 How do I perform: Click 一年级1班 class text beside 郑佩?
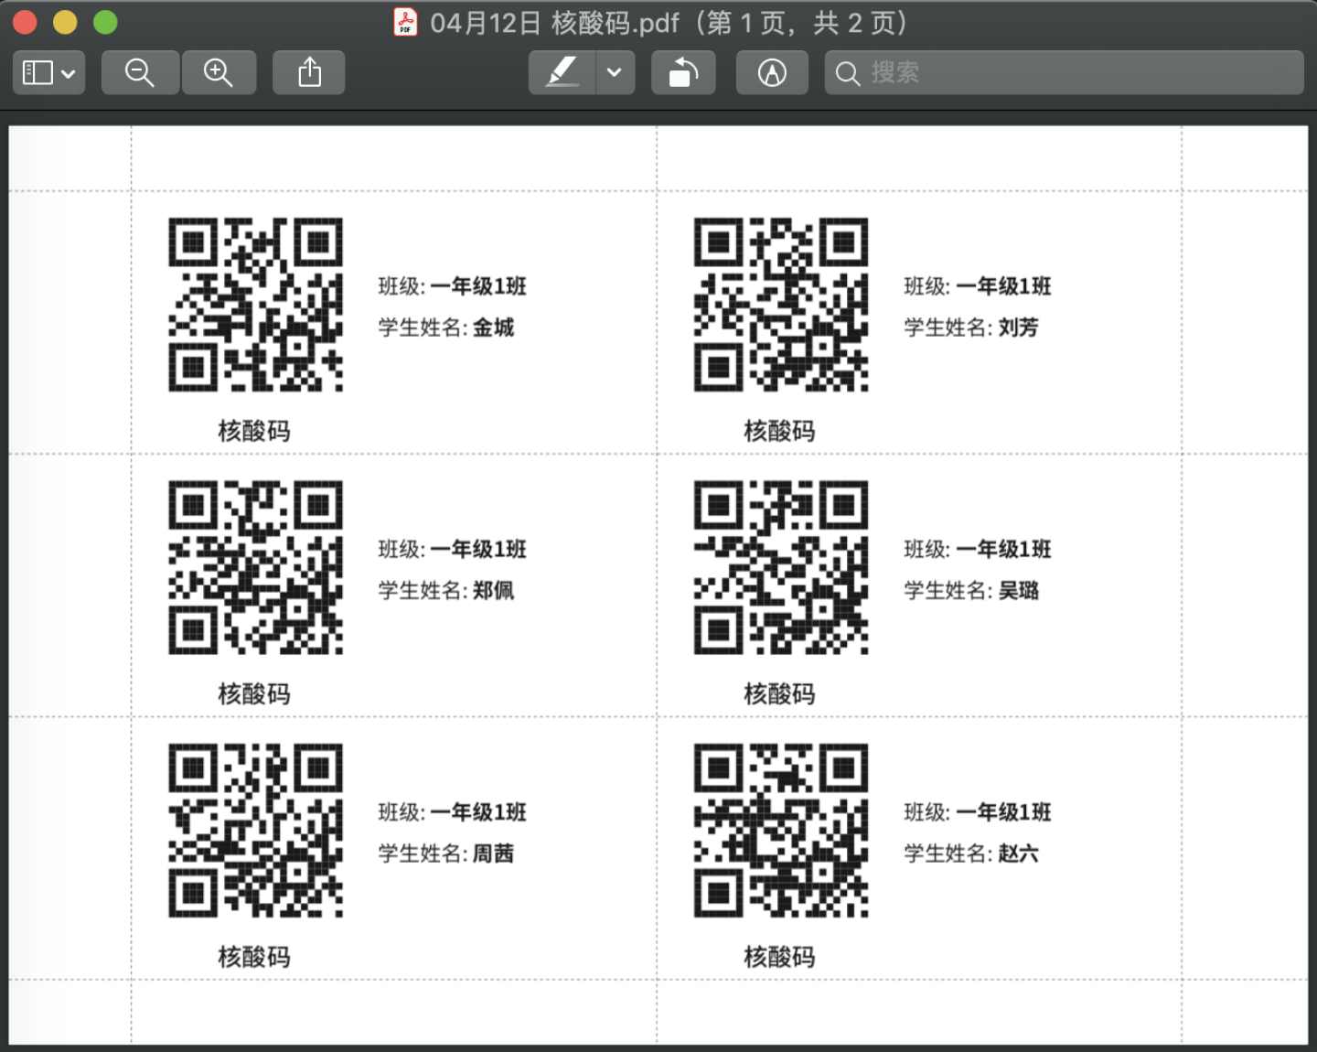coord(478,549)
